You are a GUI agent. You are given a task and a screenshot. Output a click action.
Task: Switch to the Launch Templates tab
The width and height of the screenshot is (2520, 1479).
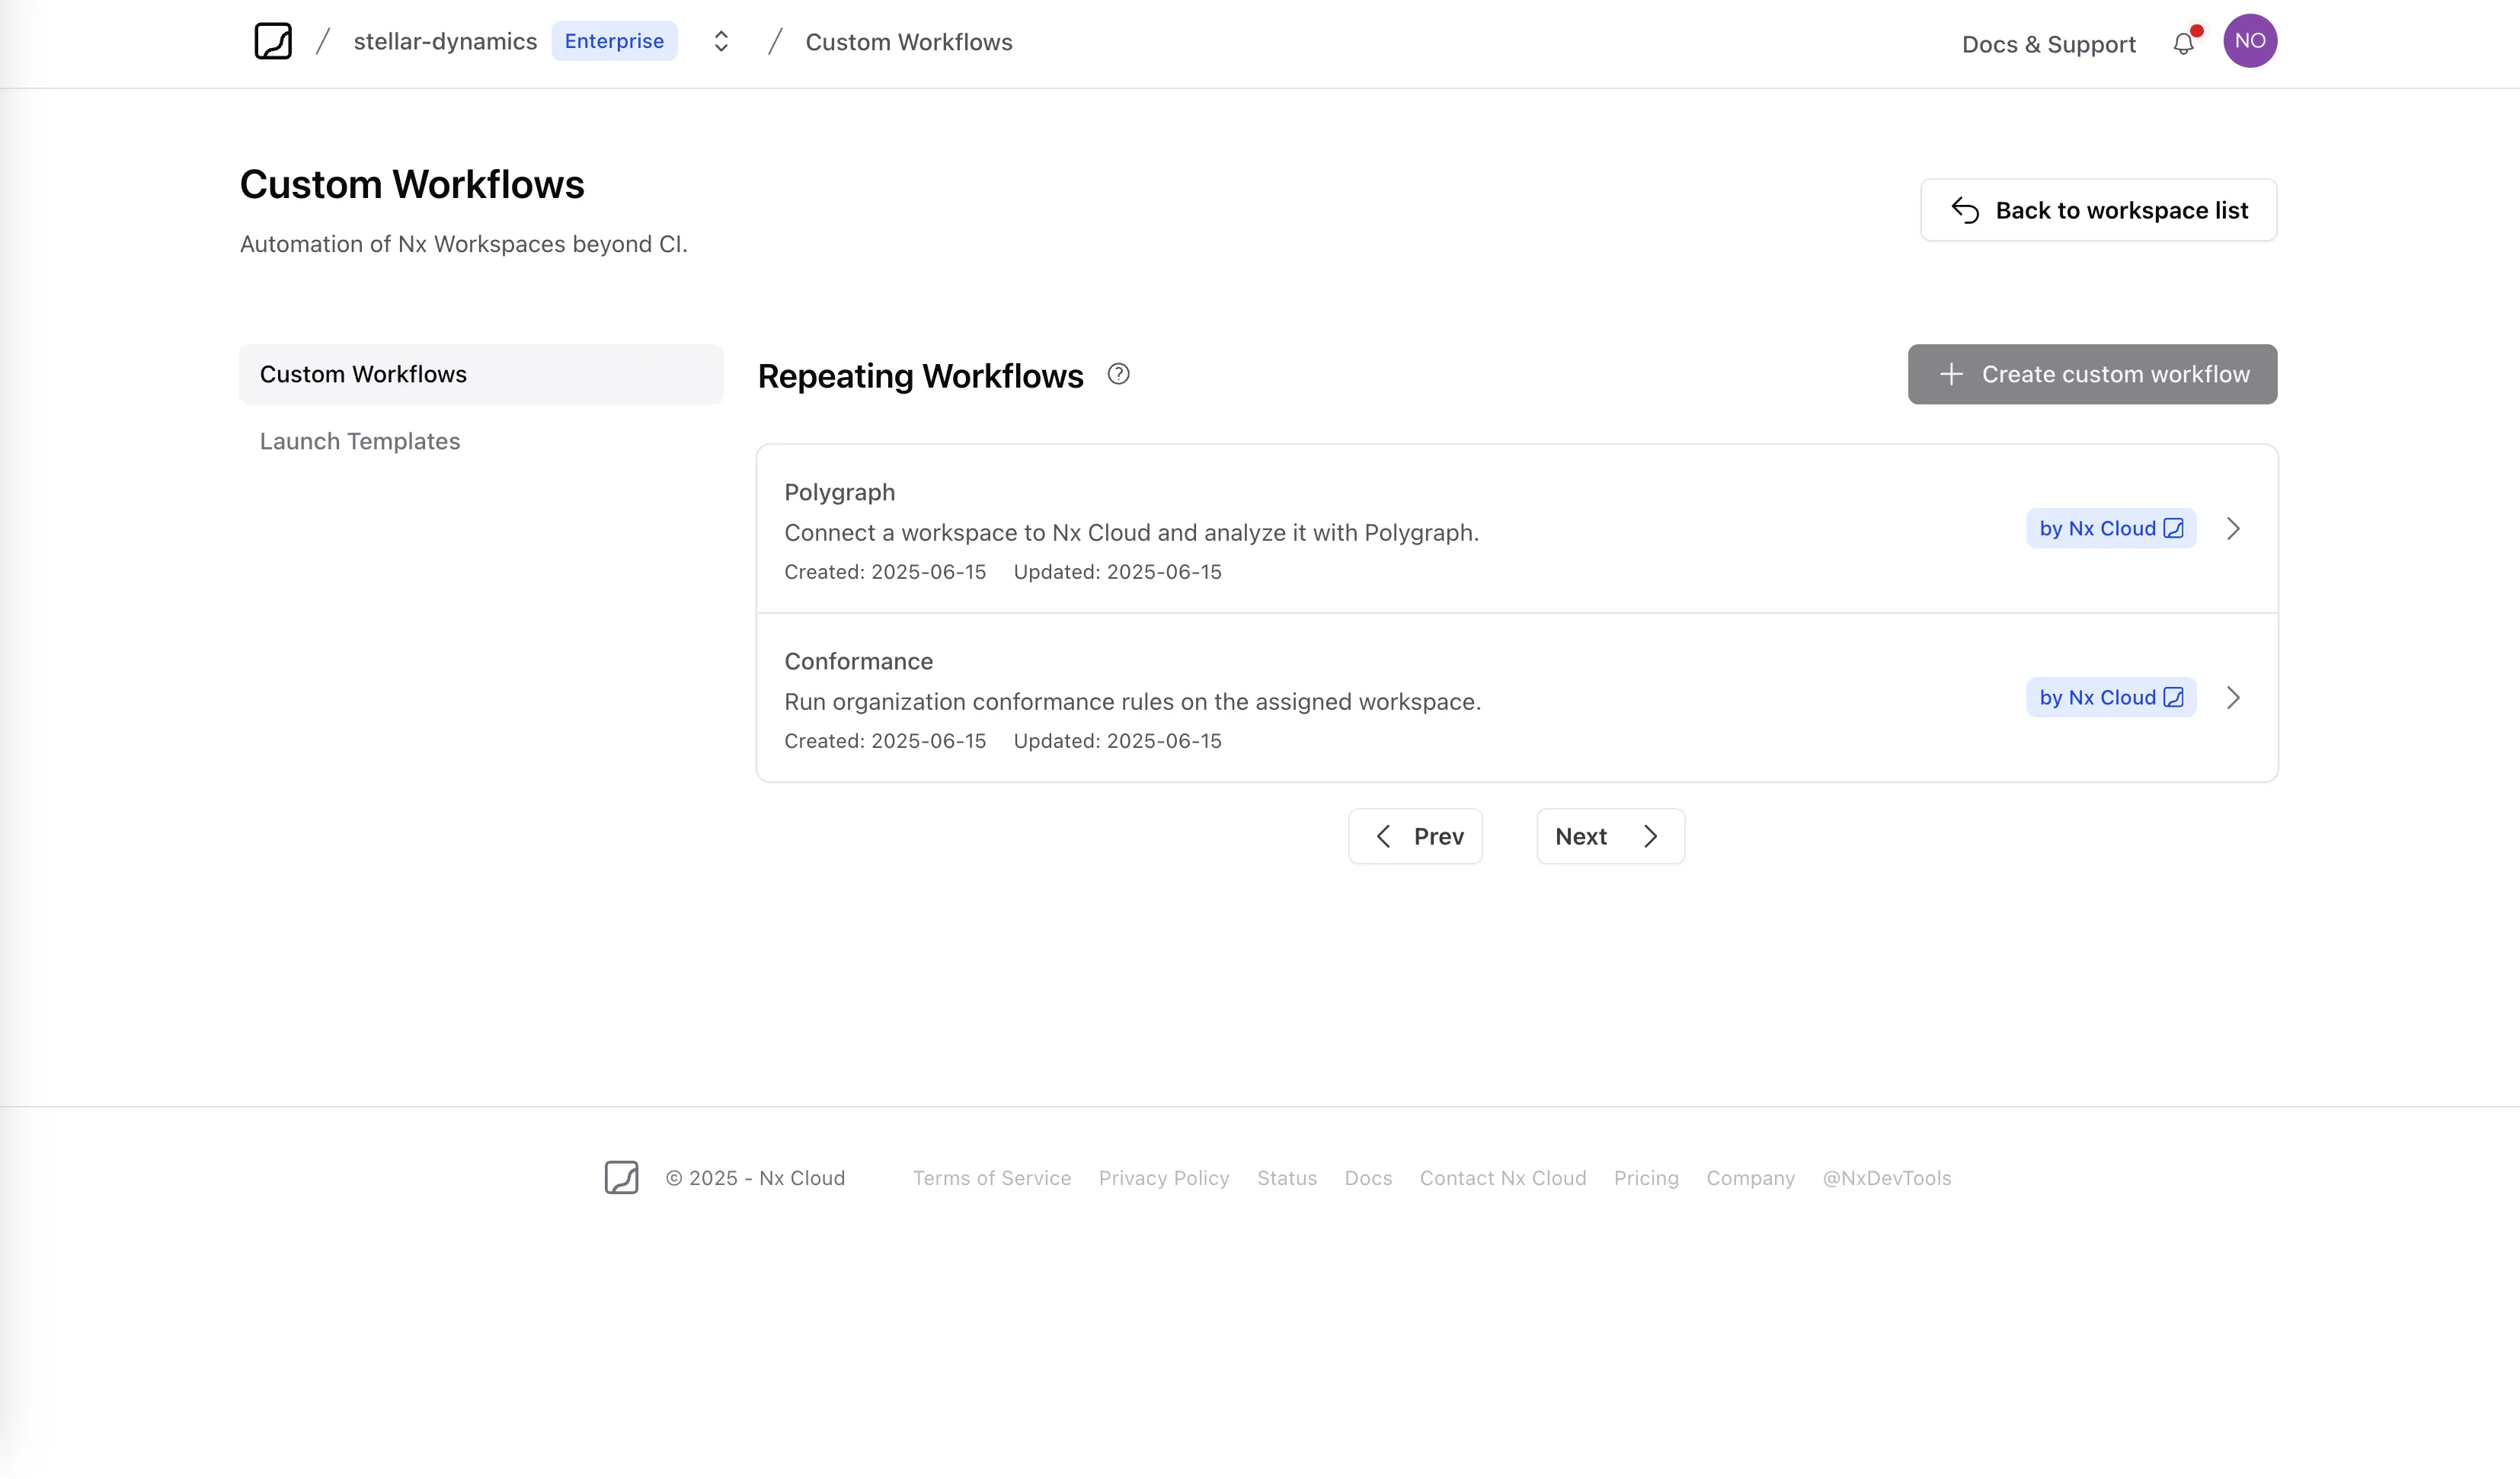(360, 440)
